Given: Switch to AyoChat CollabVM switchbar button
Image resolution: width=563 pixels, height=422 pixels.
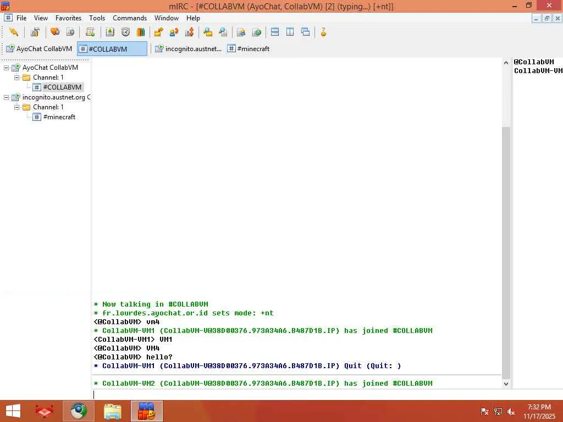Looking at the screenshot, I should pyautogui.click(x=39, y=49).
